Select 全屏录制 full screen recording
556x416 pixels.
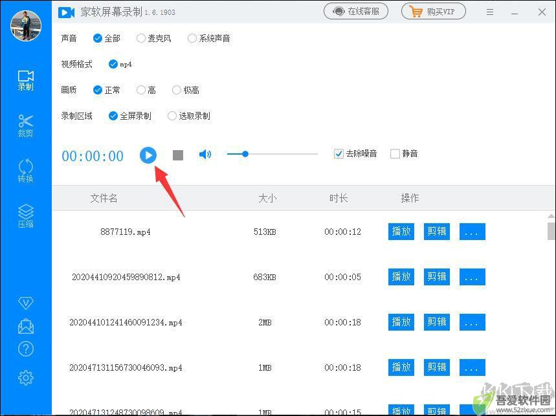pyautogui.click(x=130, y=116)
